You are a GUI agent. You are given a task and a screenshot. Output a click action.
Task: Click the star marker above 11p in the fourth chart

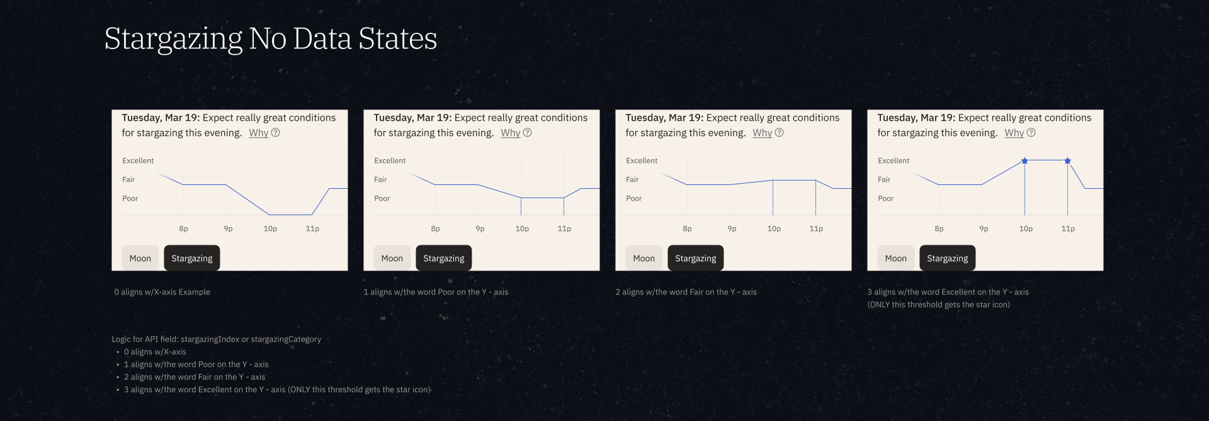(1067, 161)
